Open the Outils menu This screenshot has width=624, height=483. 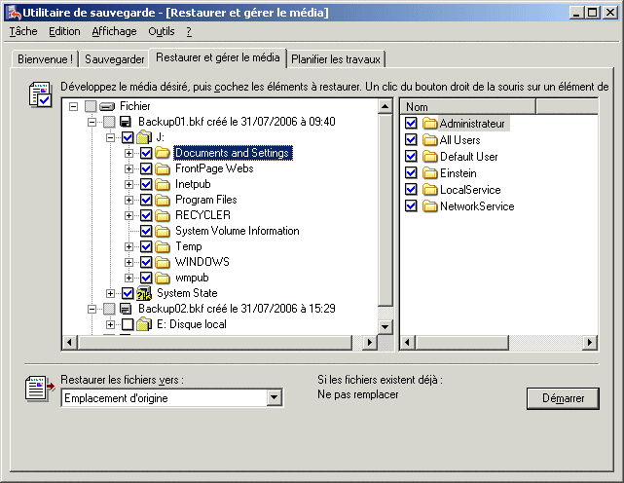coord(162,31)
